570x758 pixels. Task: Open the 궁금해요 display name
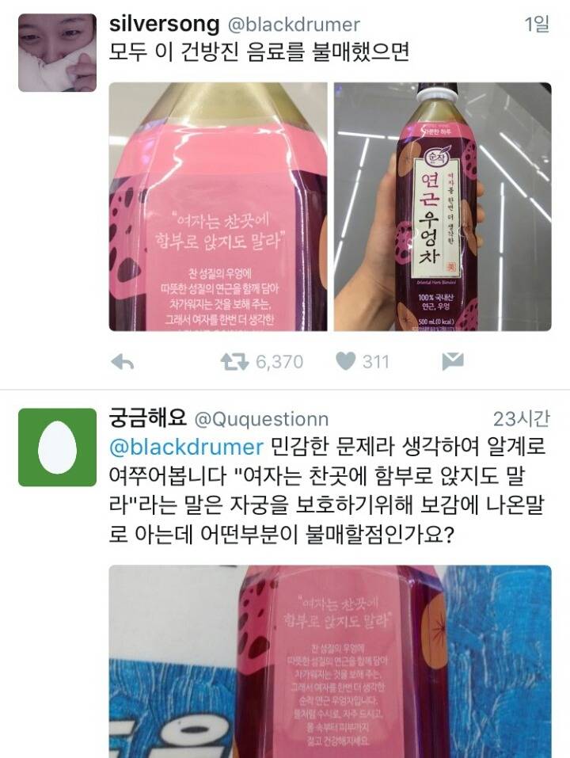click(147, 418)
